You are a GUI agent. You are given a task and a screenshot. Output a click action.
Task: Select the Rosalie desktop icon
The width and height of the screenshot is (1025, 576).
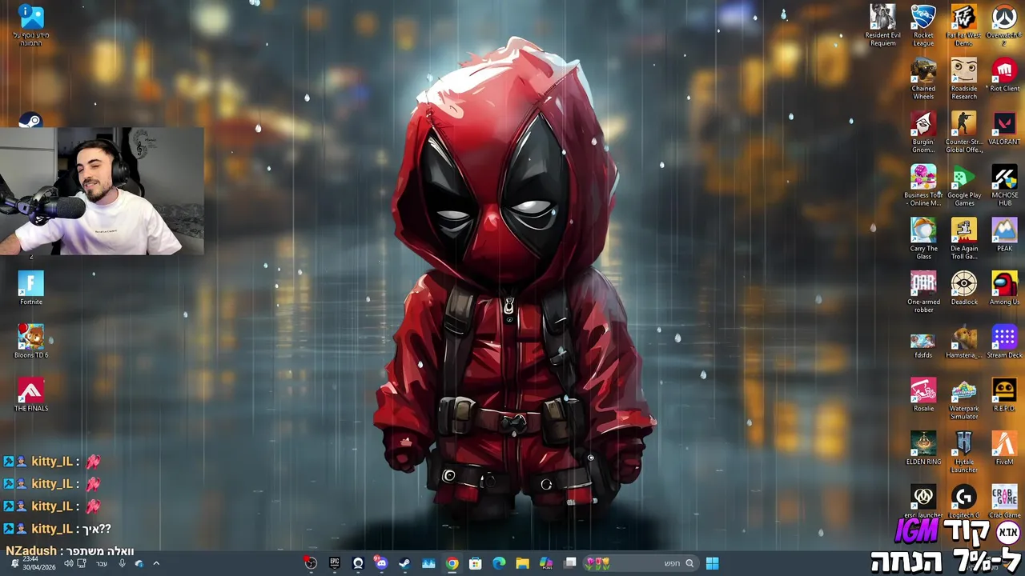(923, 395)
